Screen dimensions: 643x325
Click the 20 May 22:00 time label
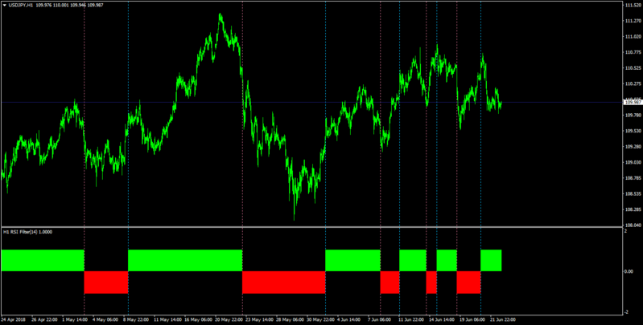(x=229, y=319)
